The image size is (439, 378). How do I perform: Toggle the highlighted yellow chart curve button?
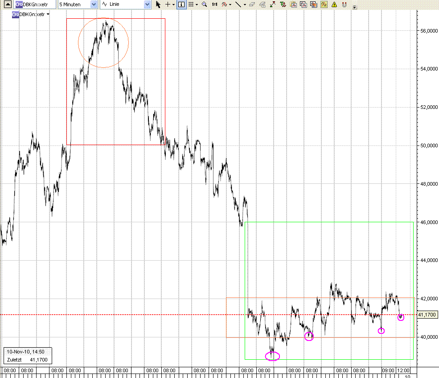coord(324,4)
